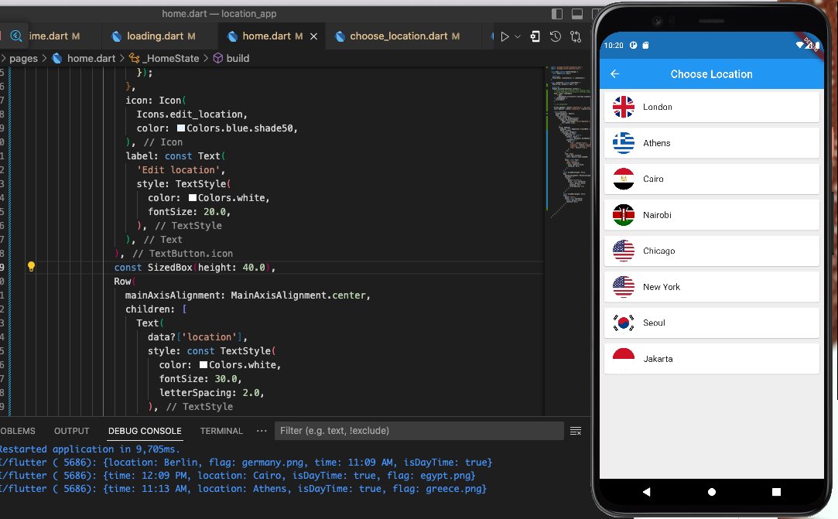838x519 pixels.
Task: Click the Dart DevTools widget inspector icon
Action: click(x=535, y=36)
